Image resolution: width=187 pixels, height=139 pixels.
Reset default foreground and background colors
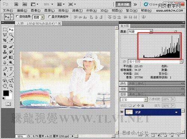click(4, 98)
